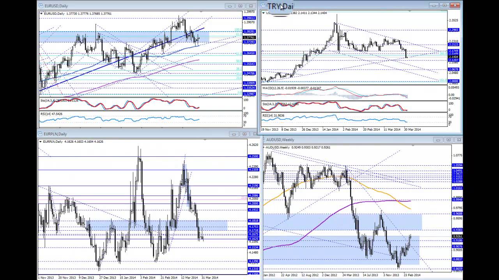499x280 pixels.
Task: Maximize the EURUSD,Daily chart window
Action: 240,6
